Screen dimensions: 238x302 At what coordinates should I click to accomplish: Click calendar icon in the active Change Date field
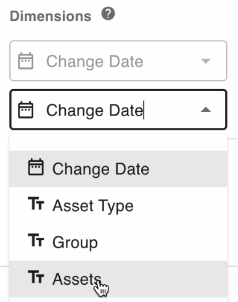tap(26, 110)
